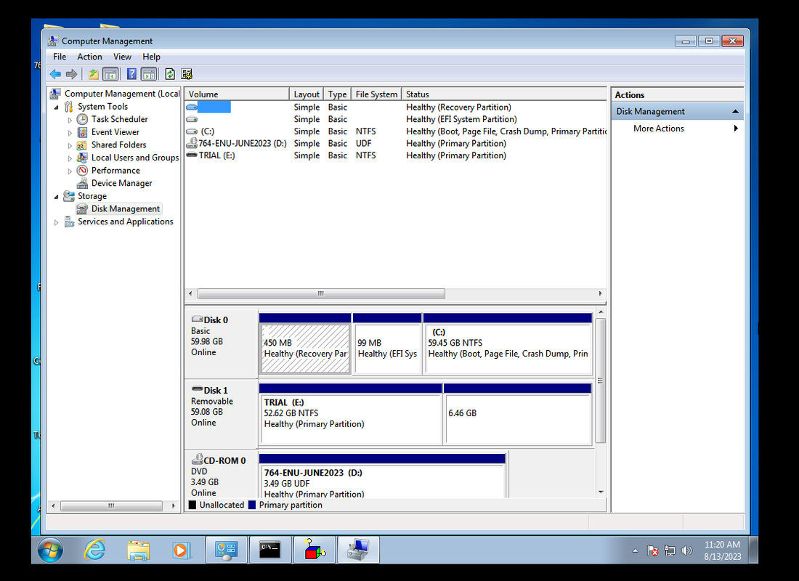Open the Windows Start orb
The width and height of the screenshot is (799, 581).
pyautogui.click(x=50, y=550)
